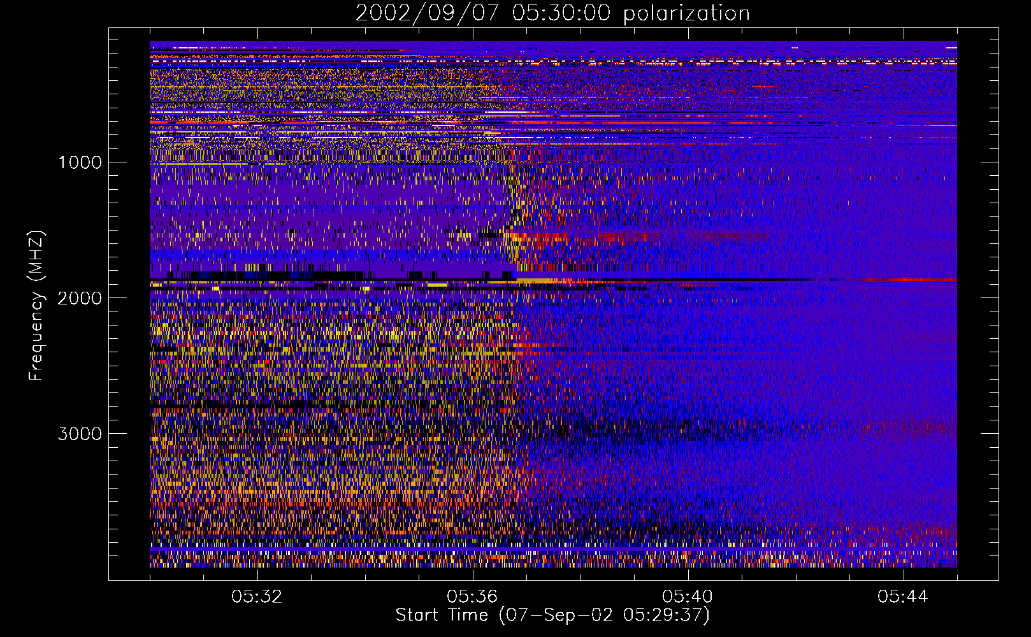The image size is (1031, 637).
Task: Click the 1000 frequency tick label
Action: [x=80, y=162]
